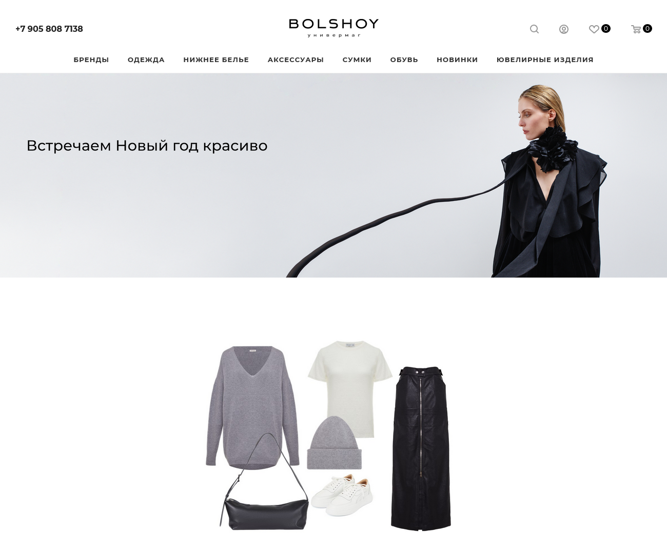Screen dimensions: 667x550
Task: Open ЮВЕЛИРНЫЕ ИЗДЕЛИЯ category
Action: (x=545, y=60)
